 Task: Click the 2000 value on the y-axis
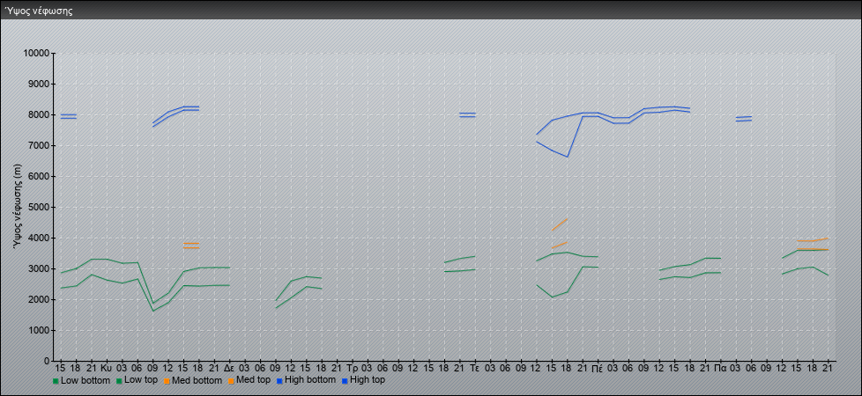click(39, 299)
